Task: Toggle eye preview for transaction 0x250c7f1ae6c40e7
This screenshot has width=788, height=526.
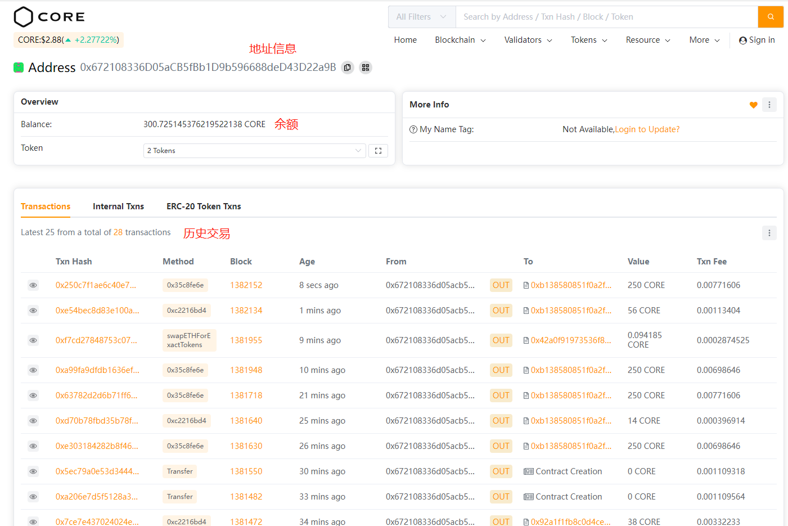Action: (x=33, y=285)
